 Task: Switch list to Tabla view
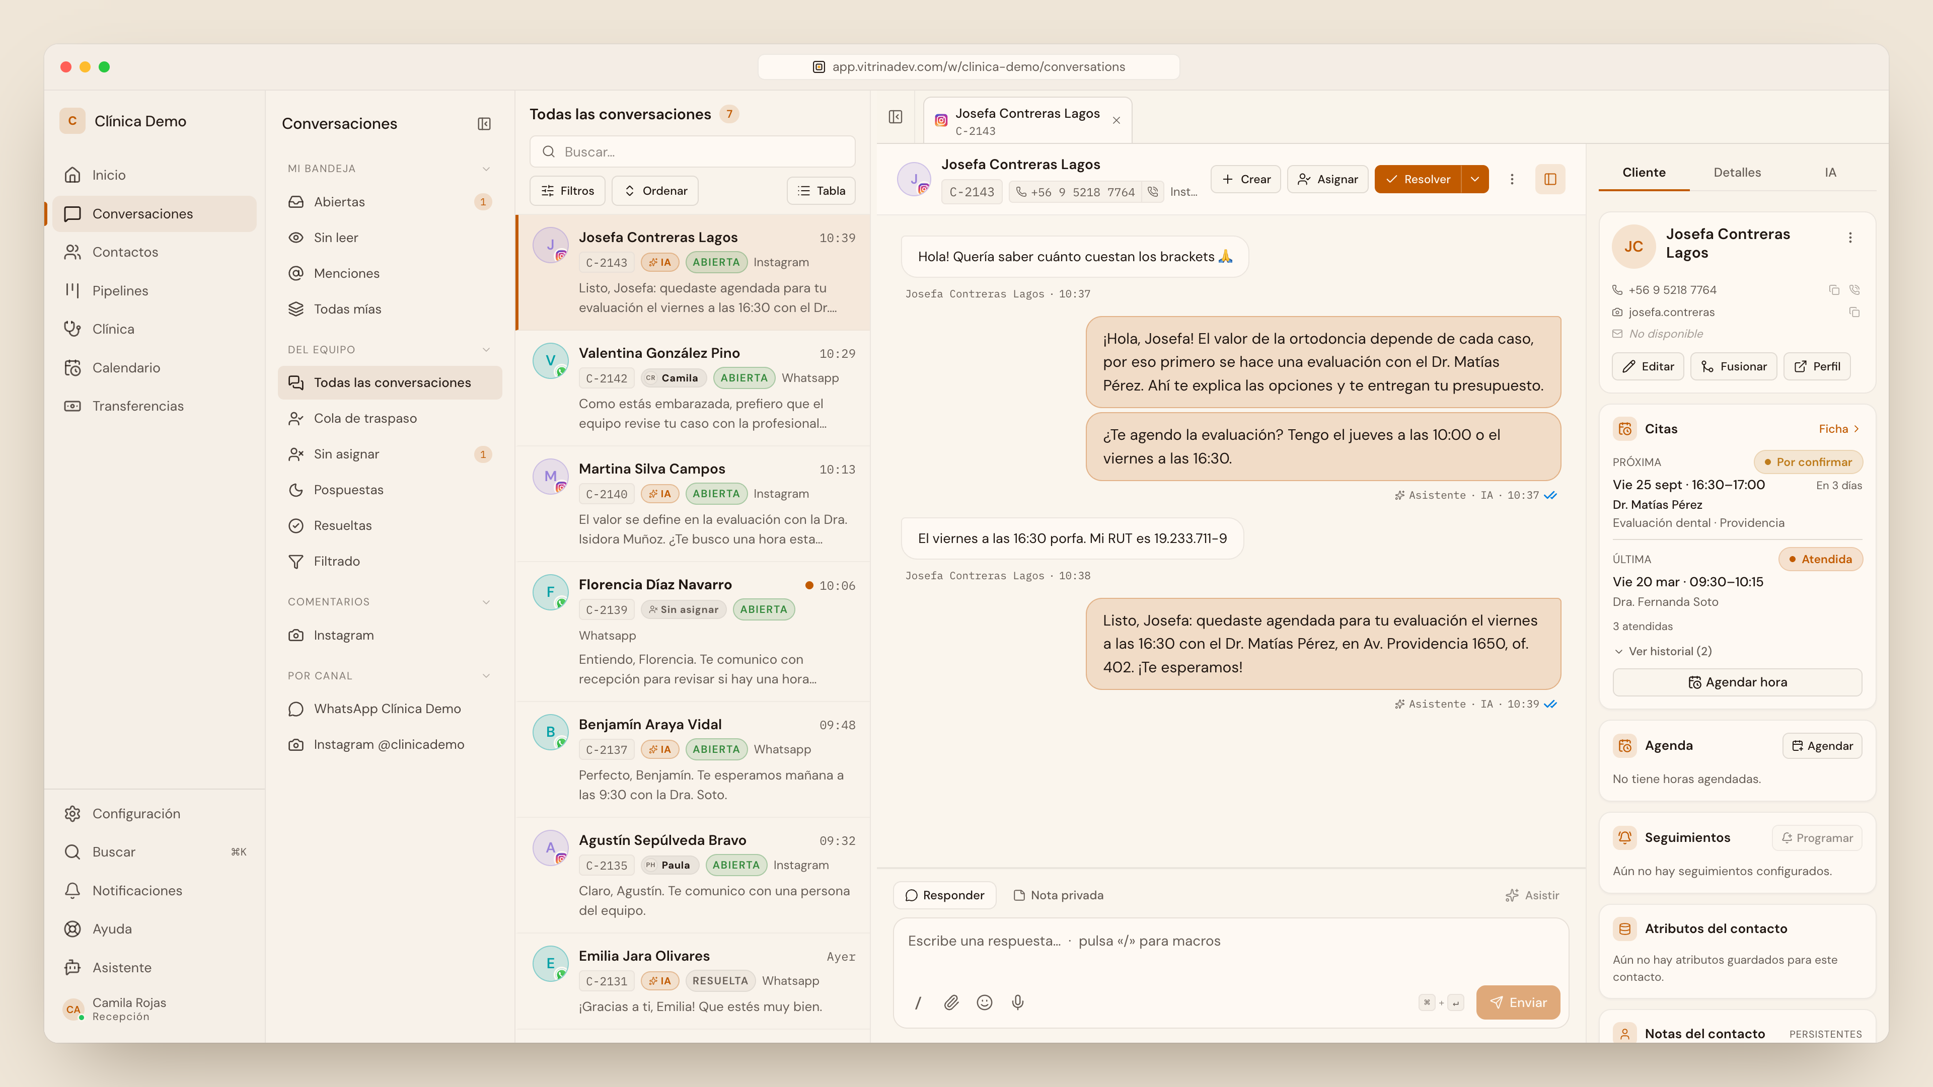point(821,191)
